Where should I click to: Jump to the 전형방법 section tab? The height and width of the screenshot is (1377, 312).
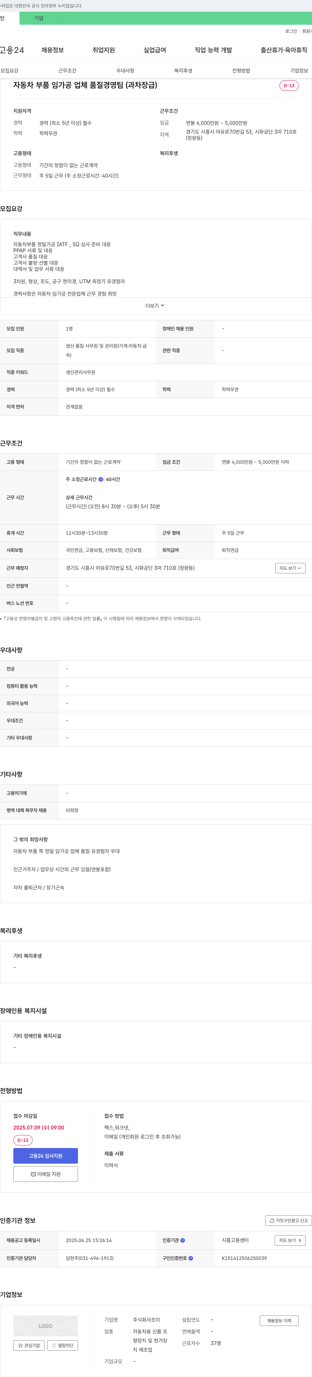pos(241,71)
